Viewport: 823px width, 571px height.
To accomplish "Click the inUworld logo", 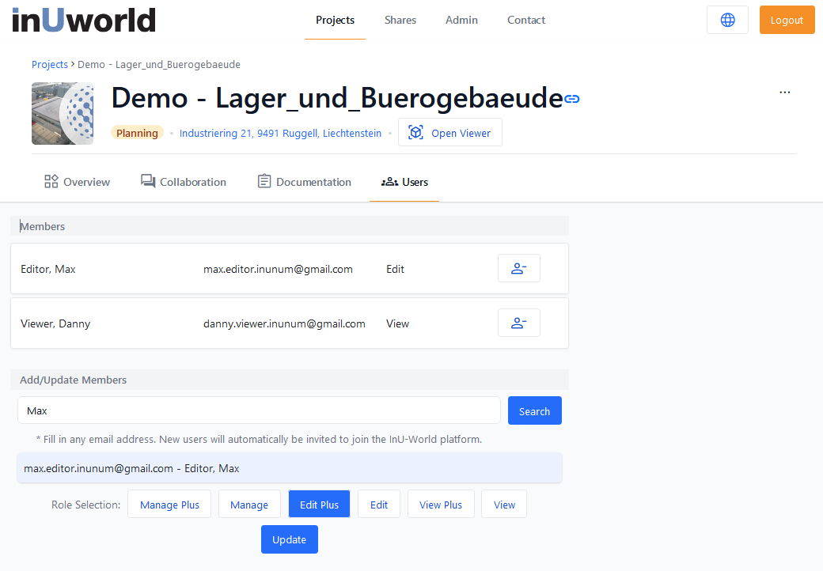I will 84,21.
